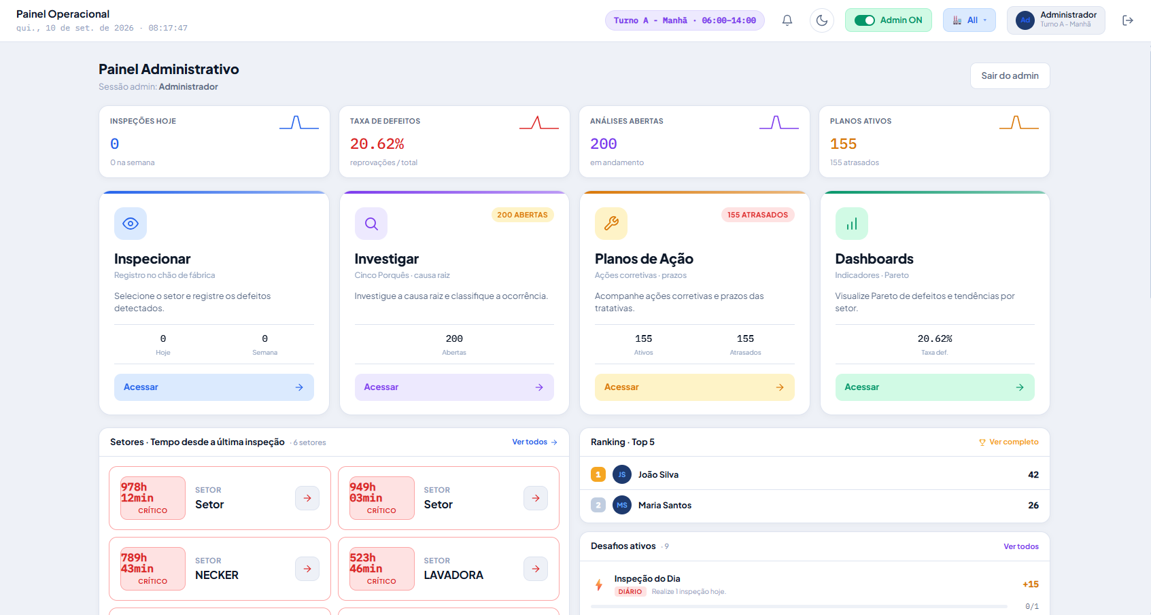Open the All sector filter dropdown

coord(969,20)
